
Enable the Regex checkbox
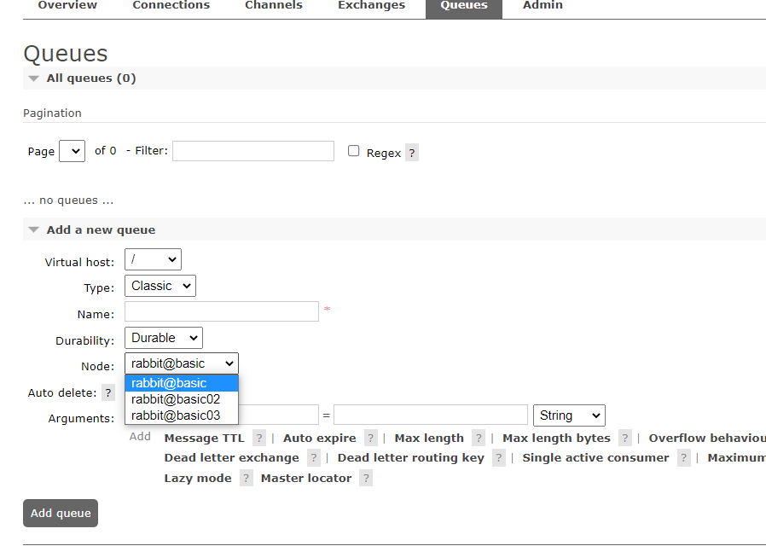(354, 151)
